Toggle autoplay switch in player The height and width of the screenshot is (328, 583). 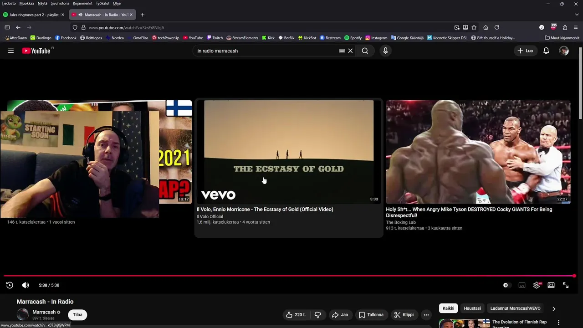click(x=506, y=285)
